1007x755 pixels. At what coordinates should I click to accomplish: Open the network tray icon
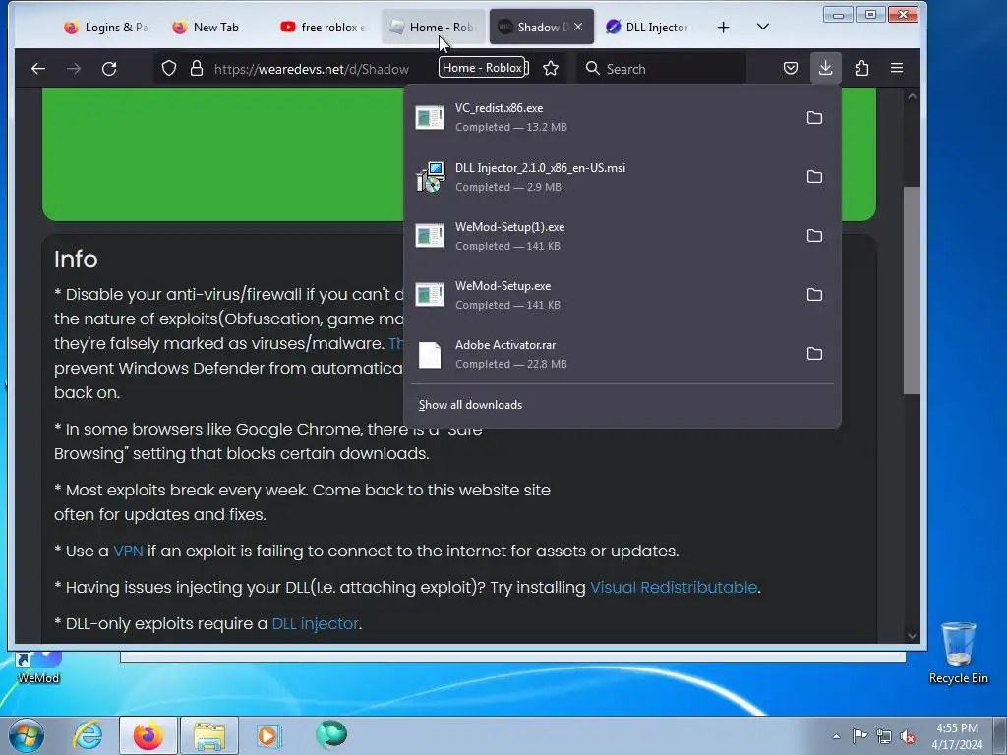click(884, 736)
